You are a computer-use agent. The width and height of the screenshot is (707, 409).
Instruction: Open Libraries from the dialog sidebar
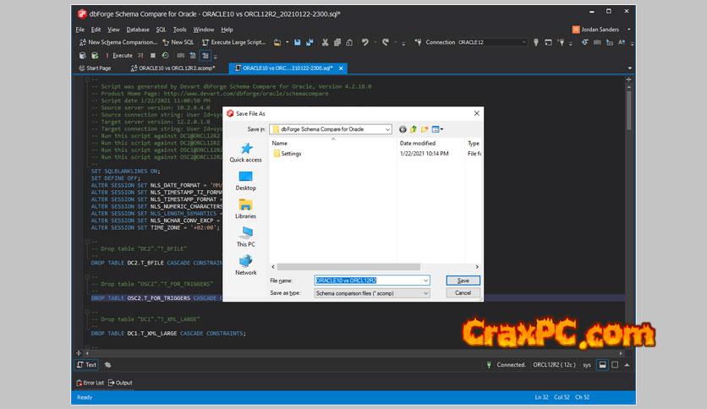245,208
